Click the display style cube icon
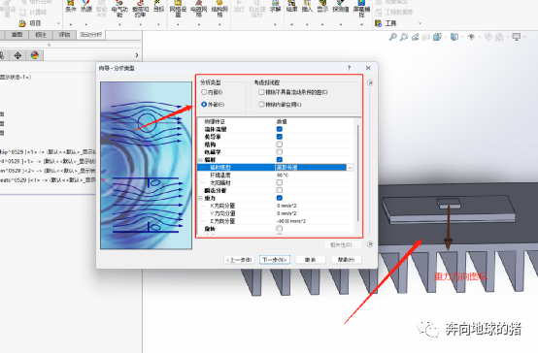The height and width of the screenshot is (353, 538). pos(454,37)
